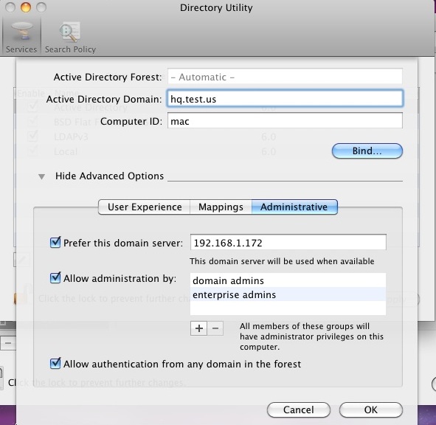Image resolution: width=436 pixels, height=425 pixels.
Task: Toggle Allow authentication from any domain checkbox
Action: (x=55, y=363)
